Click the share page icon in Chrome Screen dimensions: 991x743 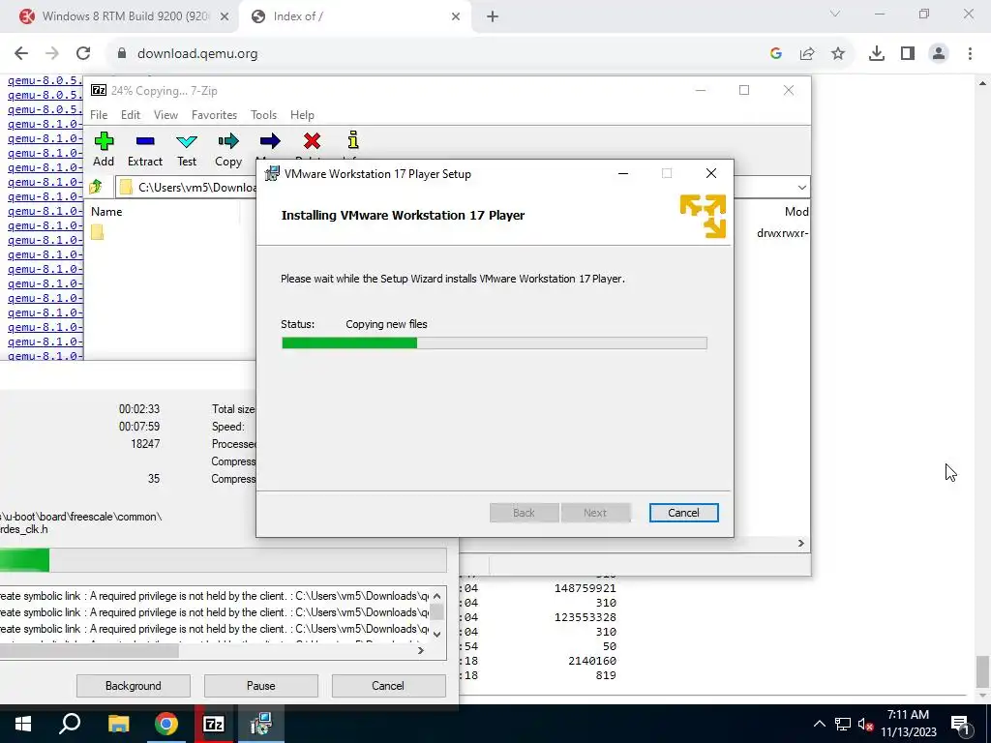[x=807, y=54]
